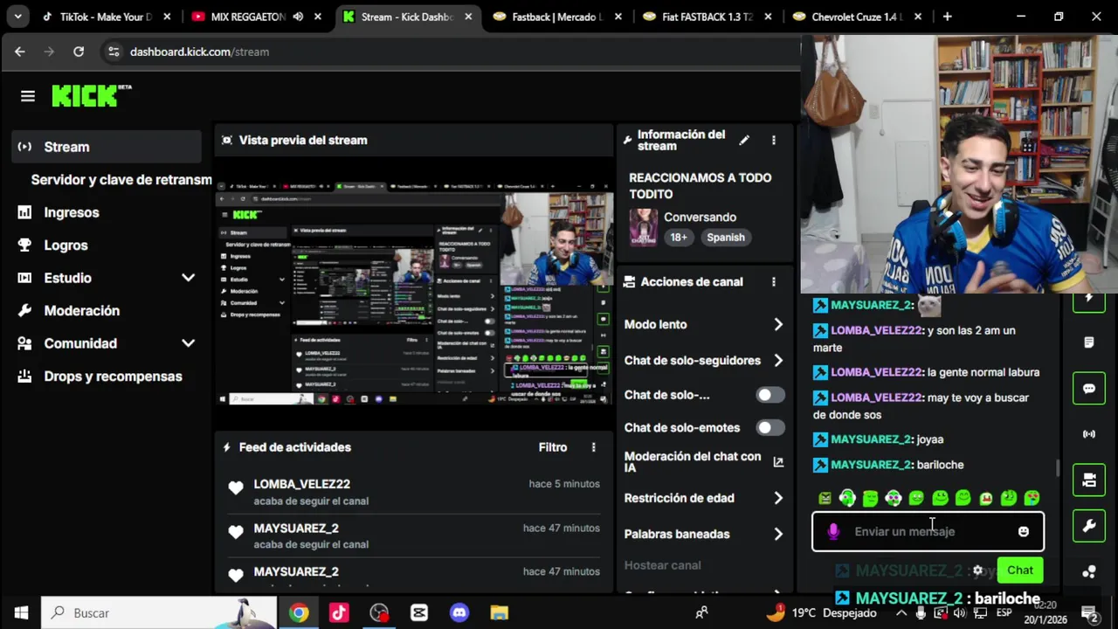
Task: Reload the page with the browser refresh button
Action: coord(79,52)
